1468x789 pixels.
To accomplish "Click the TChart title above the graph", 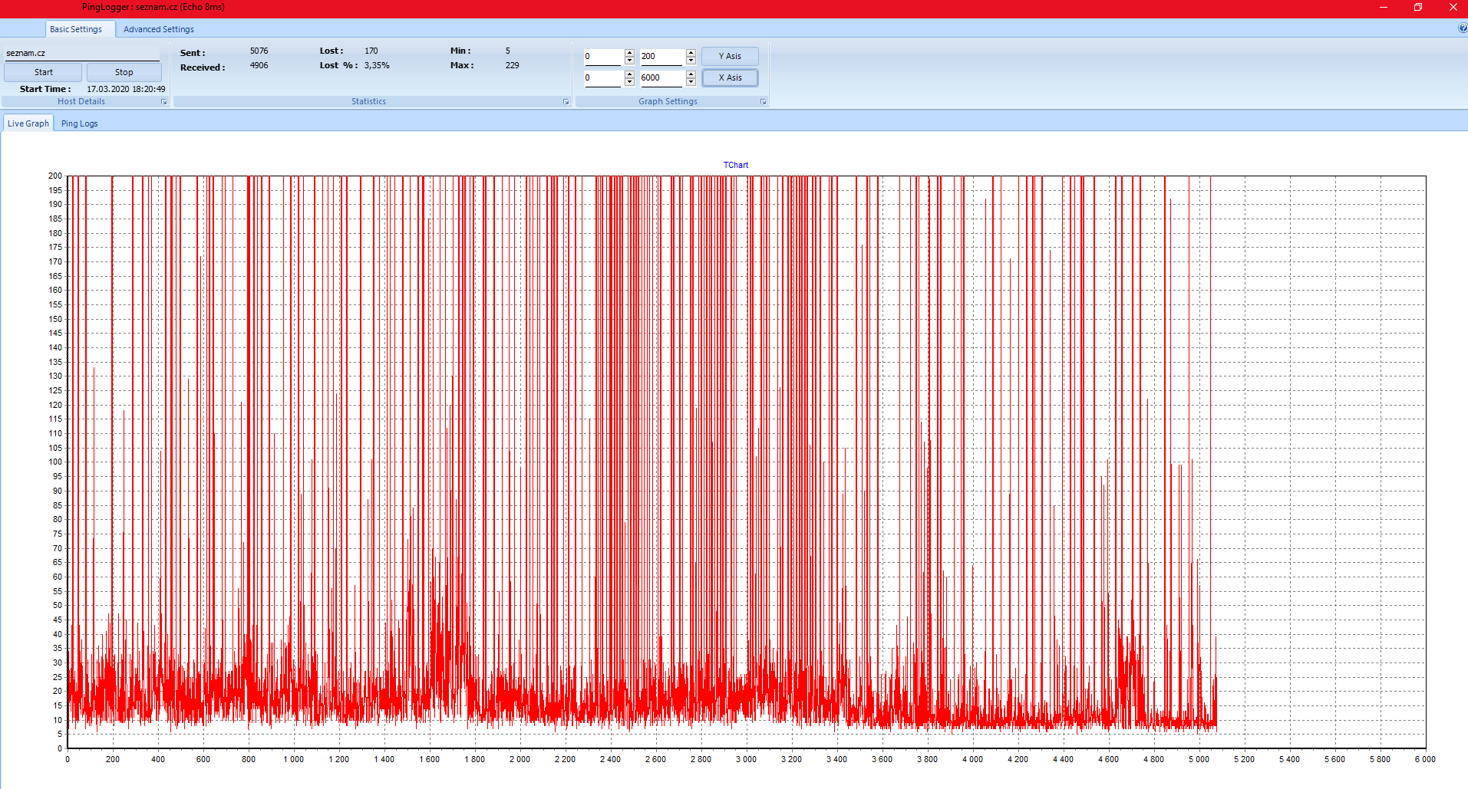I will click(735, 165).
